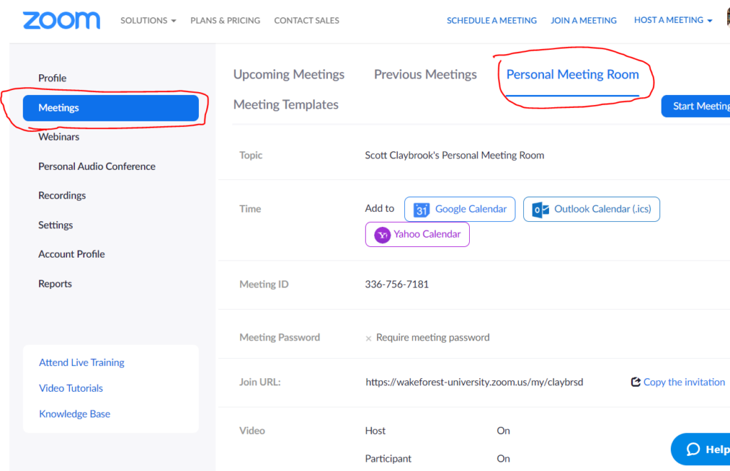Add meeting to Google Calendar
730x471 pixels.
(x=459, y=209)
